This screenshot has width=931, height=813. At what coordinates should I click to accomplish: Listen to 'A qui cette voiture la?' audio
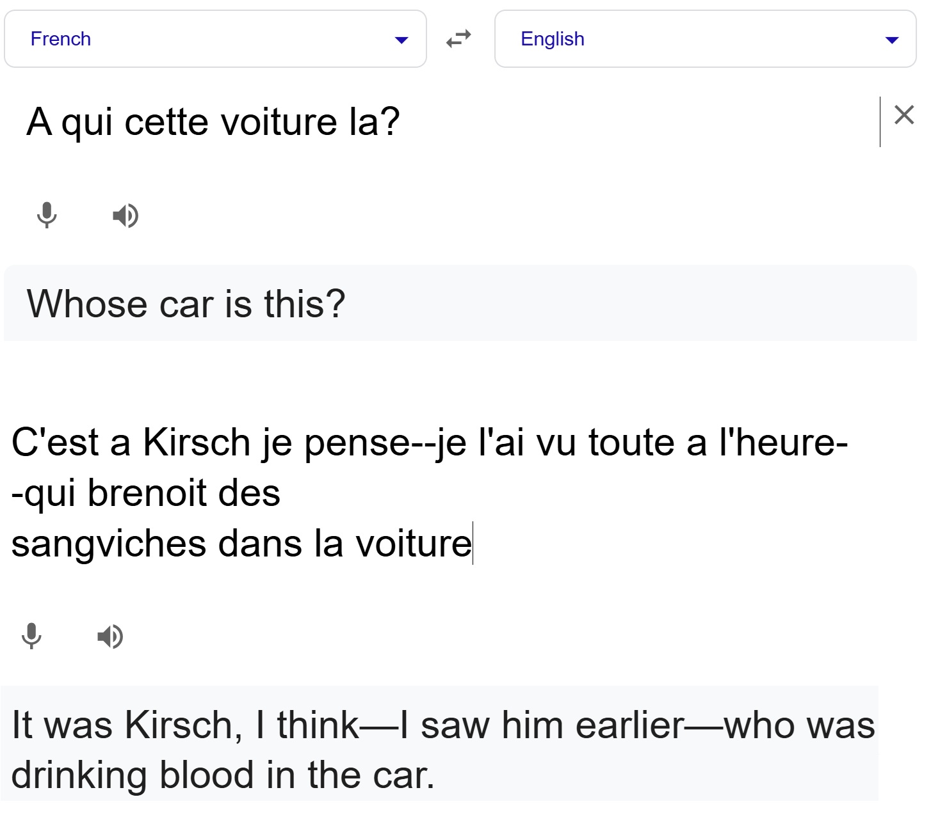click(125, 216)
